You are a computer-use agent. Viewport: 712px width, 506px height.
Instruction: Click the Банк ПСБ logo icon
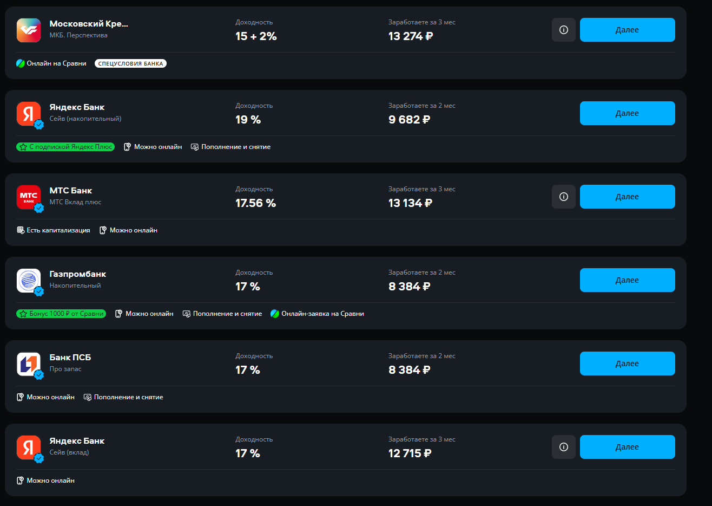click(x=29, y=364)
